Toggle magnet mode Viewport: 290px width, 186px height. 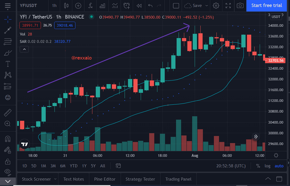[x=8, y=139]
